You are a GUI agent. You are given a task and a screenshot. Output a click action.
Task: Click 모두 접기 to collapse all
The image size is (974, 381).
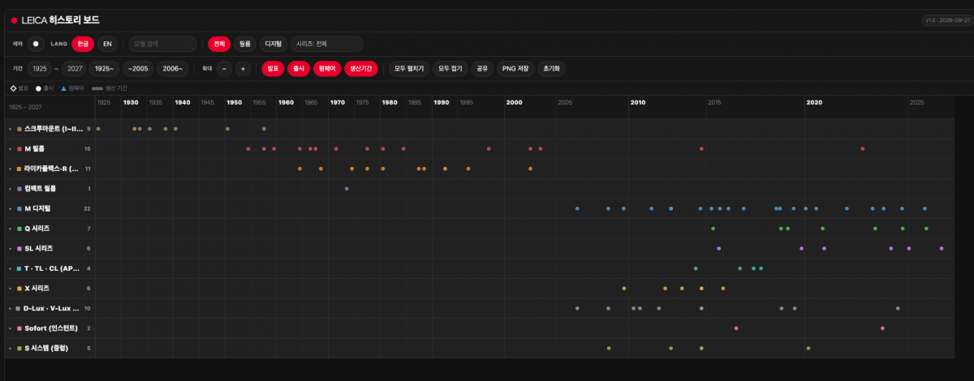point(450,69)
